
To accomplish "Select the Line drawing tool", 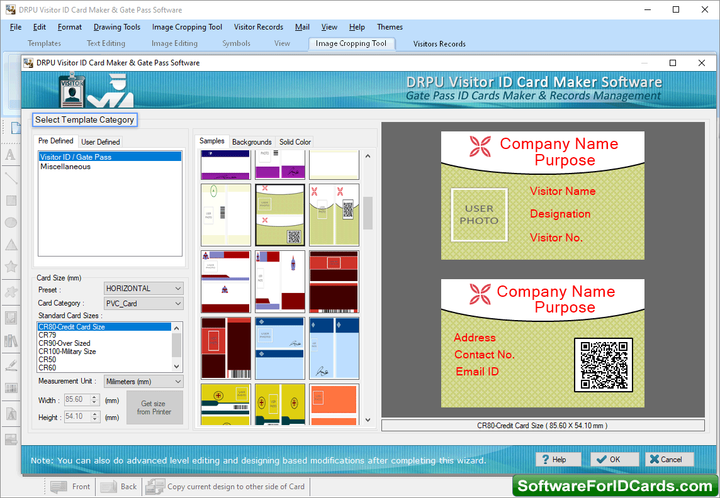I will tap(11, 178).
